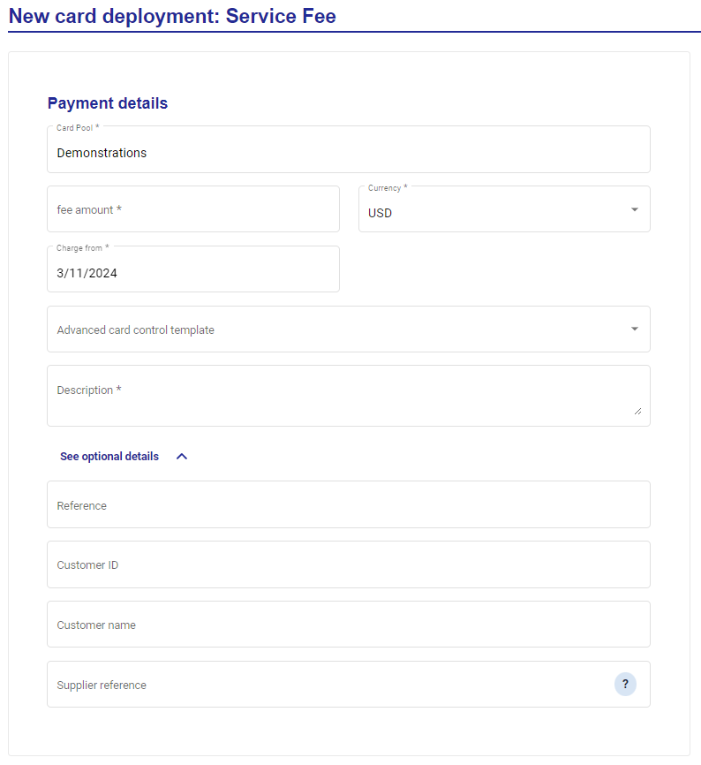Focus the fee amount input
The image size is (701, 765).
click(193, 208)
